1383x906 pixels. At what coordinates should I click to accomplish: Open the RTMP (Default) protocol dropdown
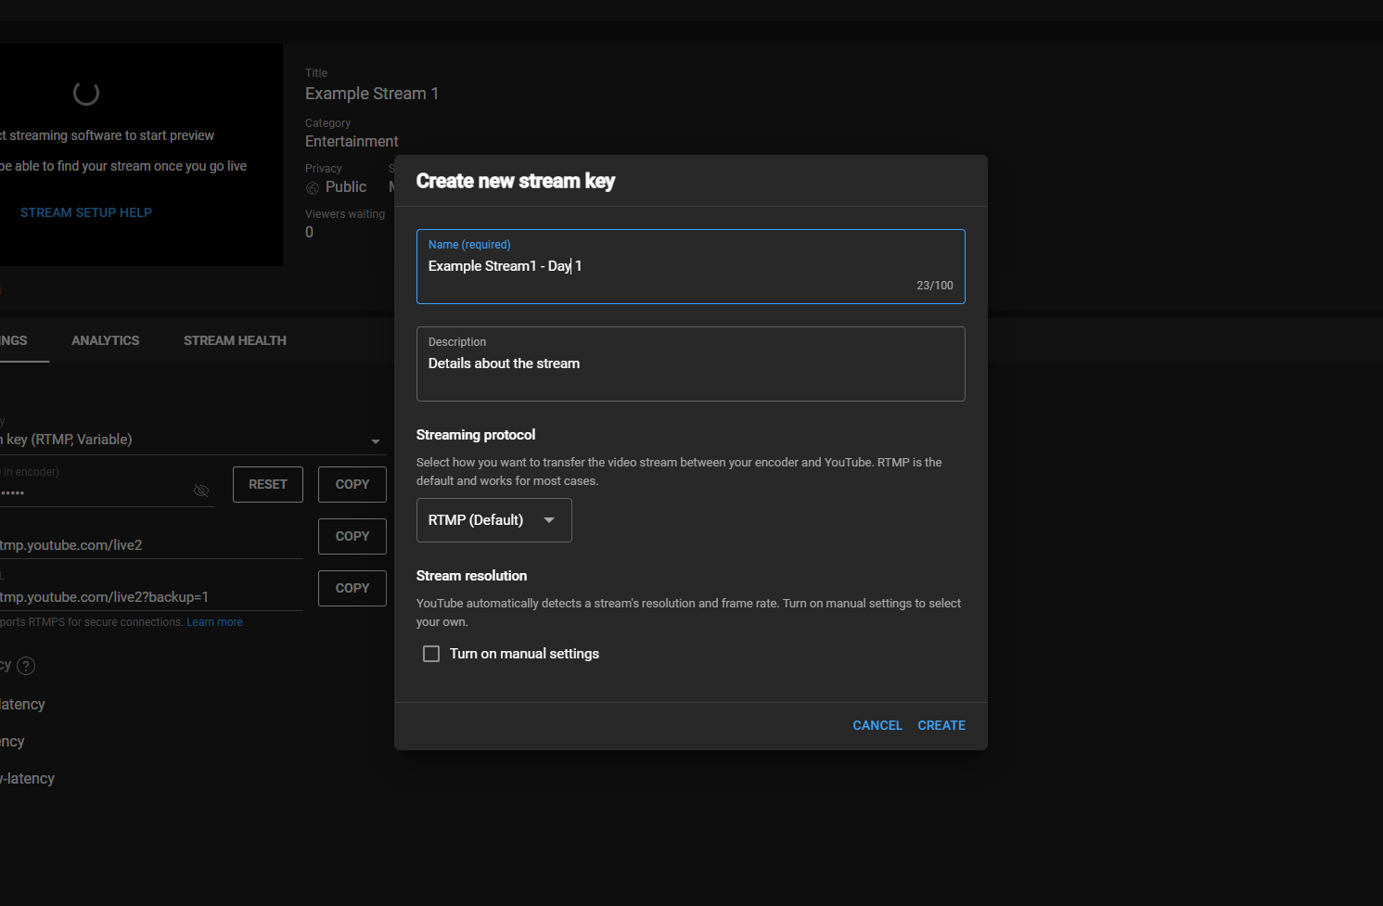[494, 520]
